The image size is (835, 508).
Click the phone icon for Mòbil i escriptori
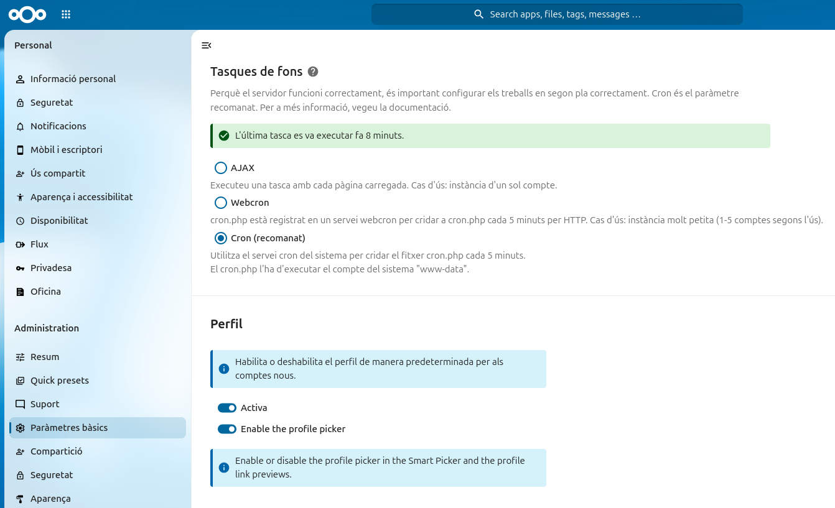21,150
